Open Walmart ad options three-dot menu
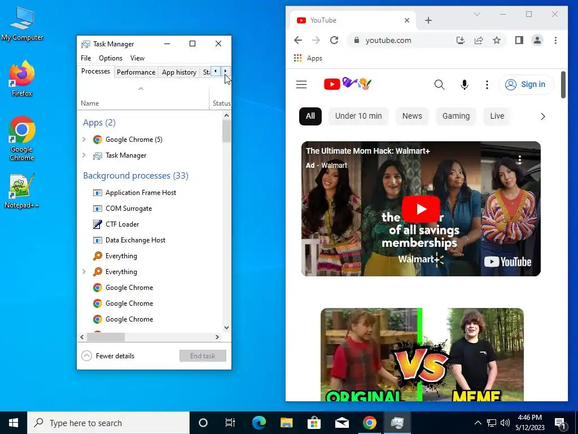578x434 pixels. 520,159
